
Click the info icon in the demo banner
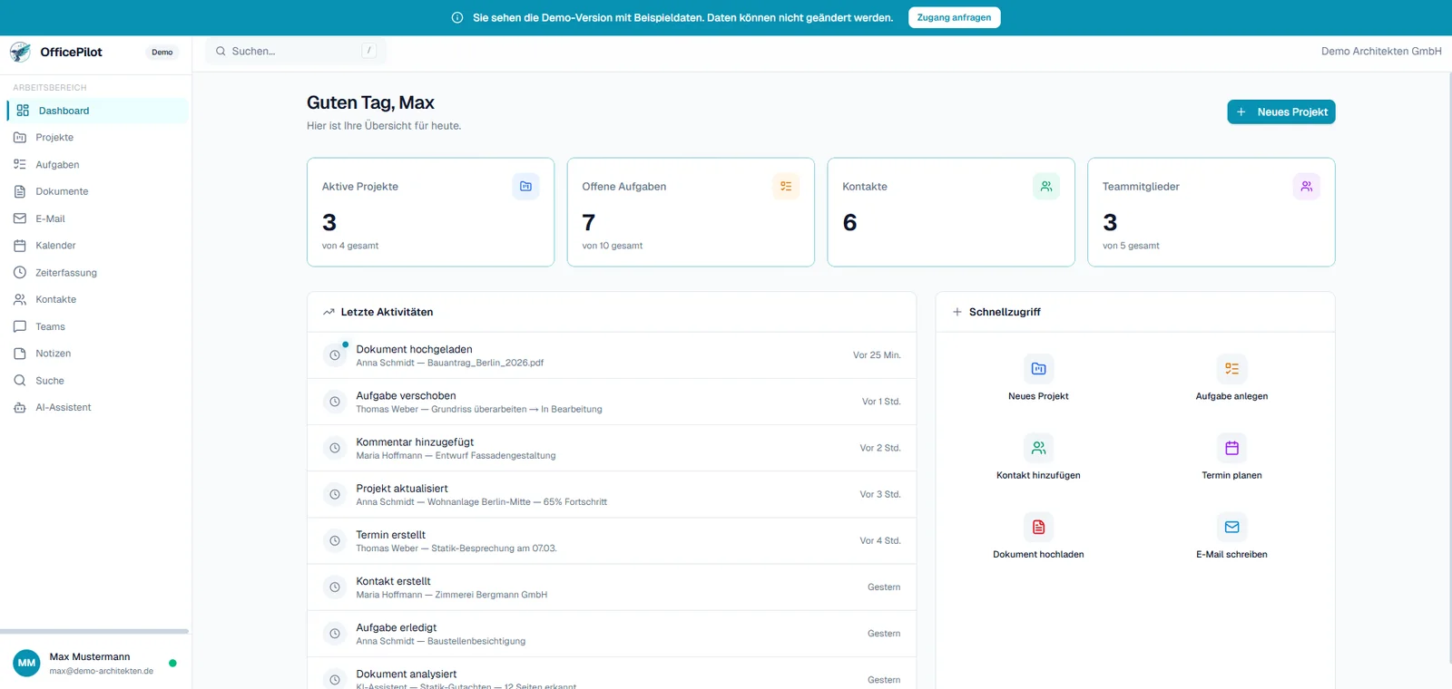coord(457,17)
